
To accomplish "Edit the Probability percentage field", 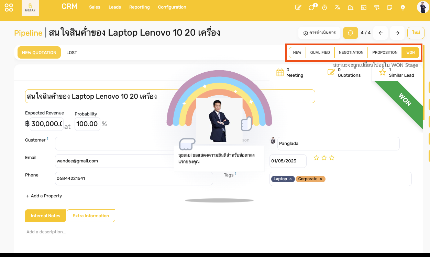I will tap(87, 124).
